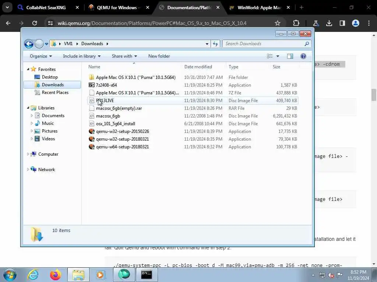Select Network in navigation pane

coord(46,170)
